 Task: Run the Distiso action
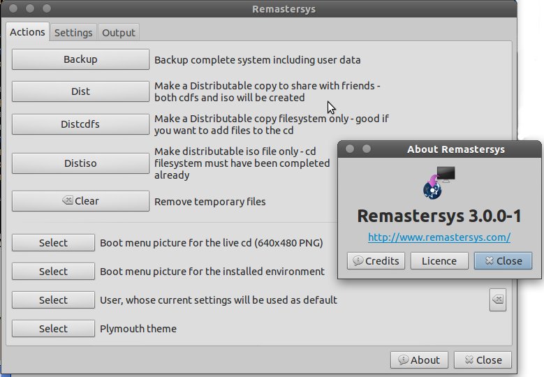pyautogui.click(x=80, y=163)
